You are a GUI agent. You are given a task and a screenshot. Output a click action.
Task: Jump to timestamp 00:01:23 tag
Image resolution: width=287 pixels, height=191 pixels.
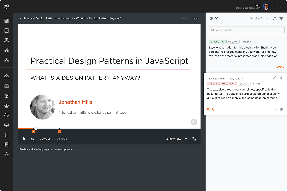click(x=244, y=84)
